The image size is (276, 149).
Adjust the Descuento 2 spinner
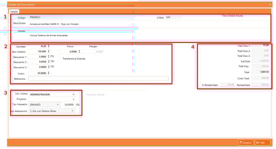pos(49,62)
